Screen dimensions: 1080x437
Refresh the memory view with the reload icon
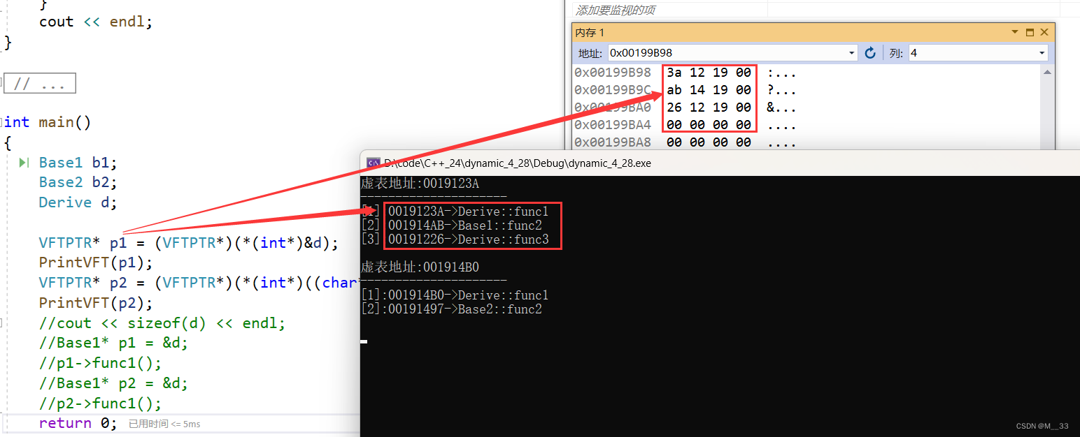870,52
